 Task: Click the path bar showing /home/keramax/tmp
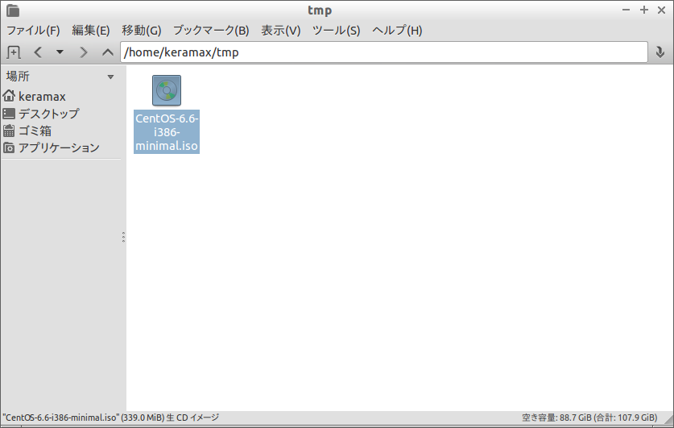click(x=384, y=52)
